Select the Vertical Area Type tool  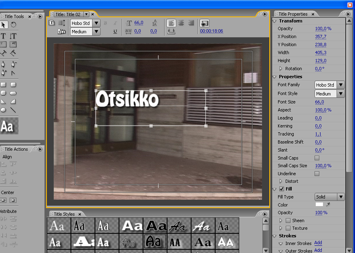(13, 45)
